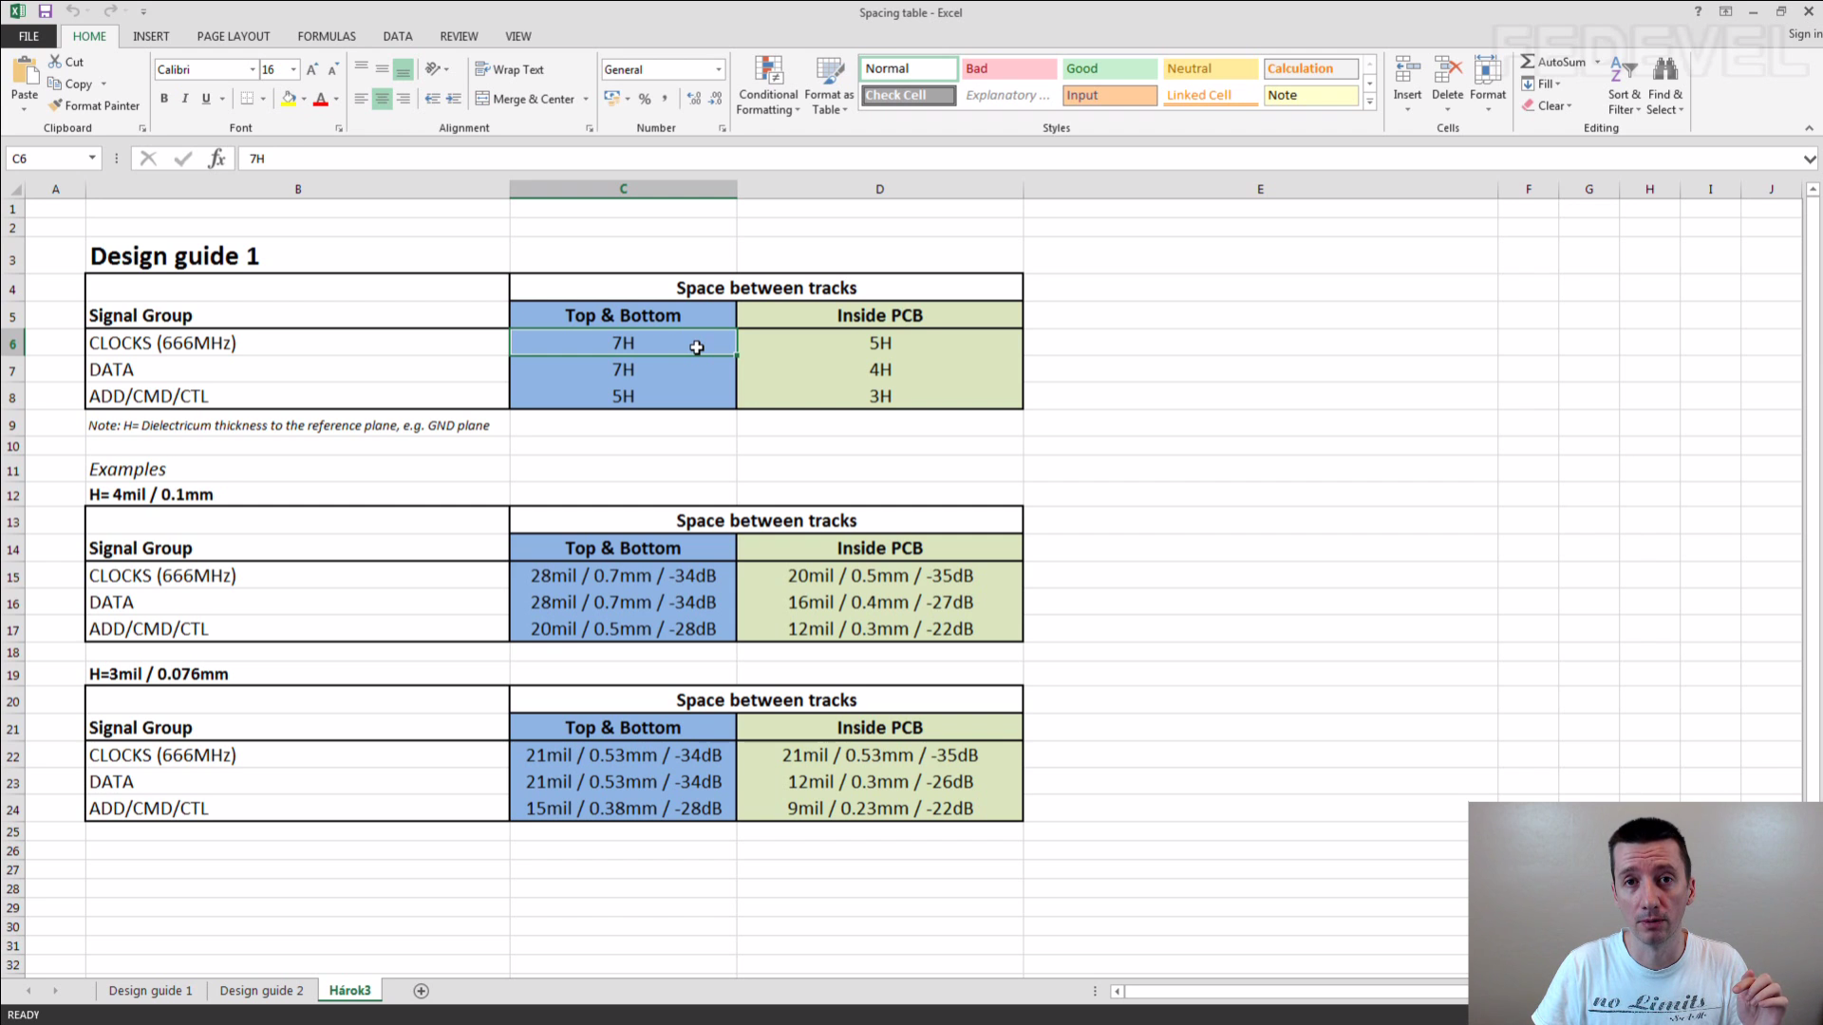Click the Increase Font Size icon
Viewport: 1823px width, 1025px height.
click(x=311, y=69)
